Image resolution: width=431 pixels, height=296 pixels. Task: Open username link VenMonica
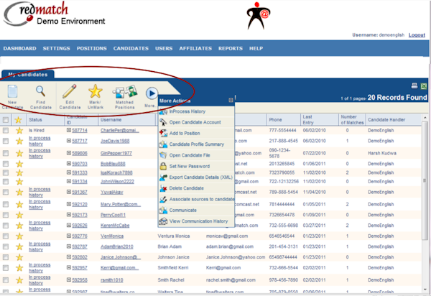pos(112,236)
